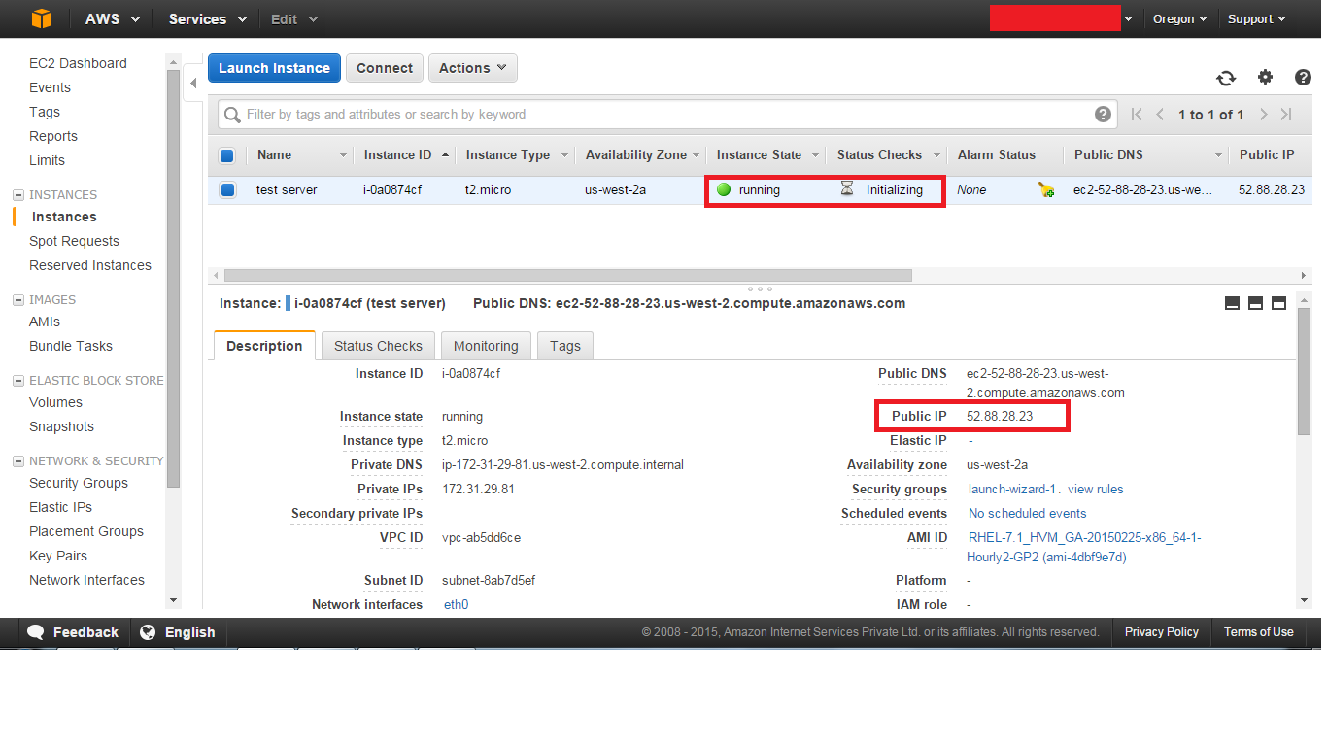Open Key Pairs in sidebar
Screen dimensions: 1327x746
pos(58,556)
